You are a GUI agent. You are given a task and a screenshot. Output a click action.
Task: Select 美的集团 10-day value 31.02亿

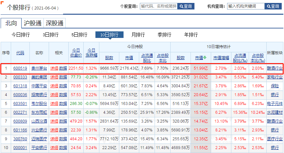[x=201, y=77]
